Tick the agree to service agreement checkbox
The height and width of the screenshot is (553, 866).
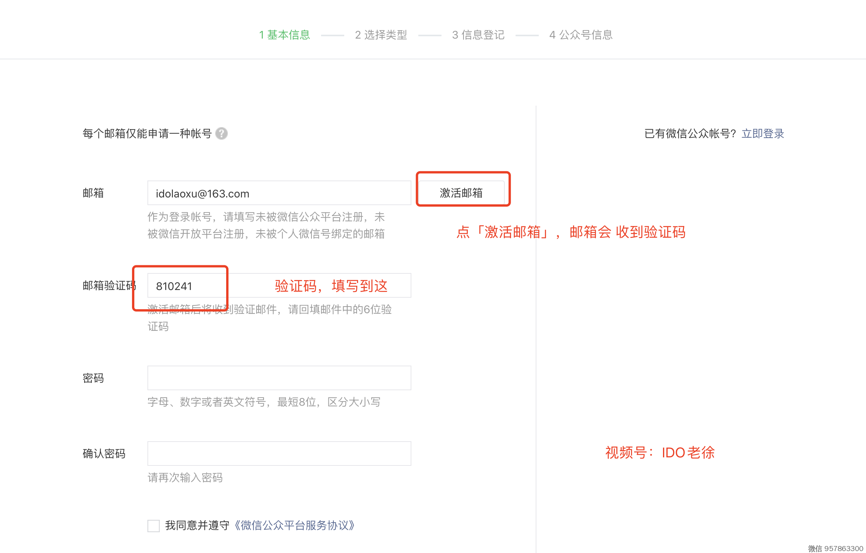click(154, 526)
